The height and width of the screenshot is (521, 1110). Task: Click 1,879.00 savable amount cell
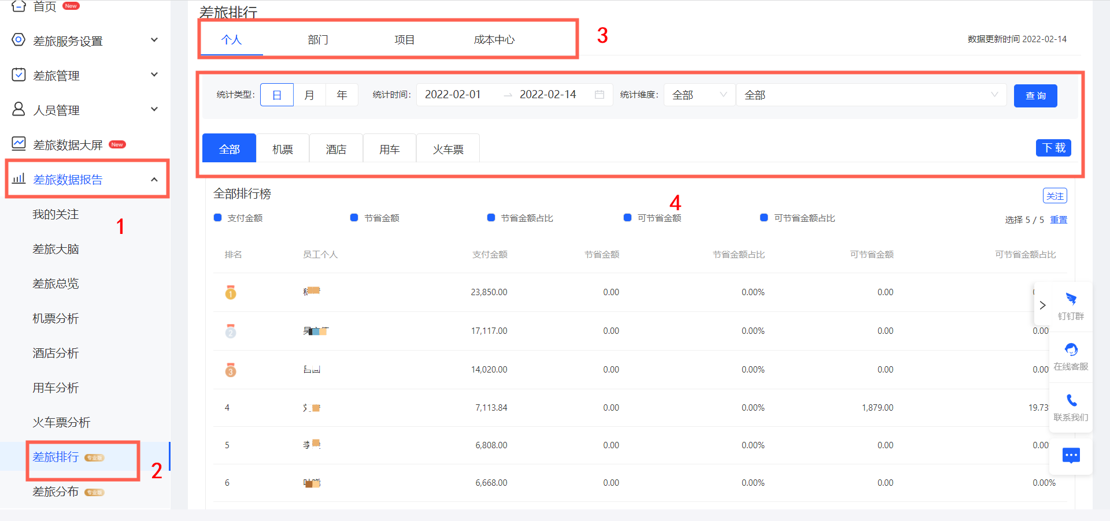[x=878, y=408]
